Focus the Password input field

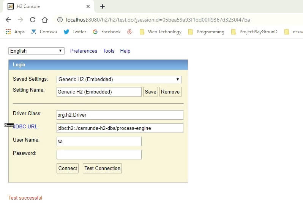coord(99,155)
